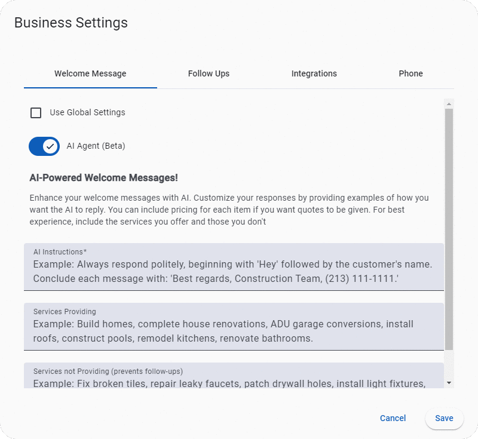Focus the Services Providing text field
The image size is (478, 439).
coord(234,330)
